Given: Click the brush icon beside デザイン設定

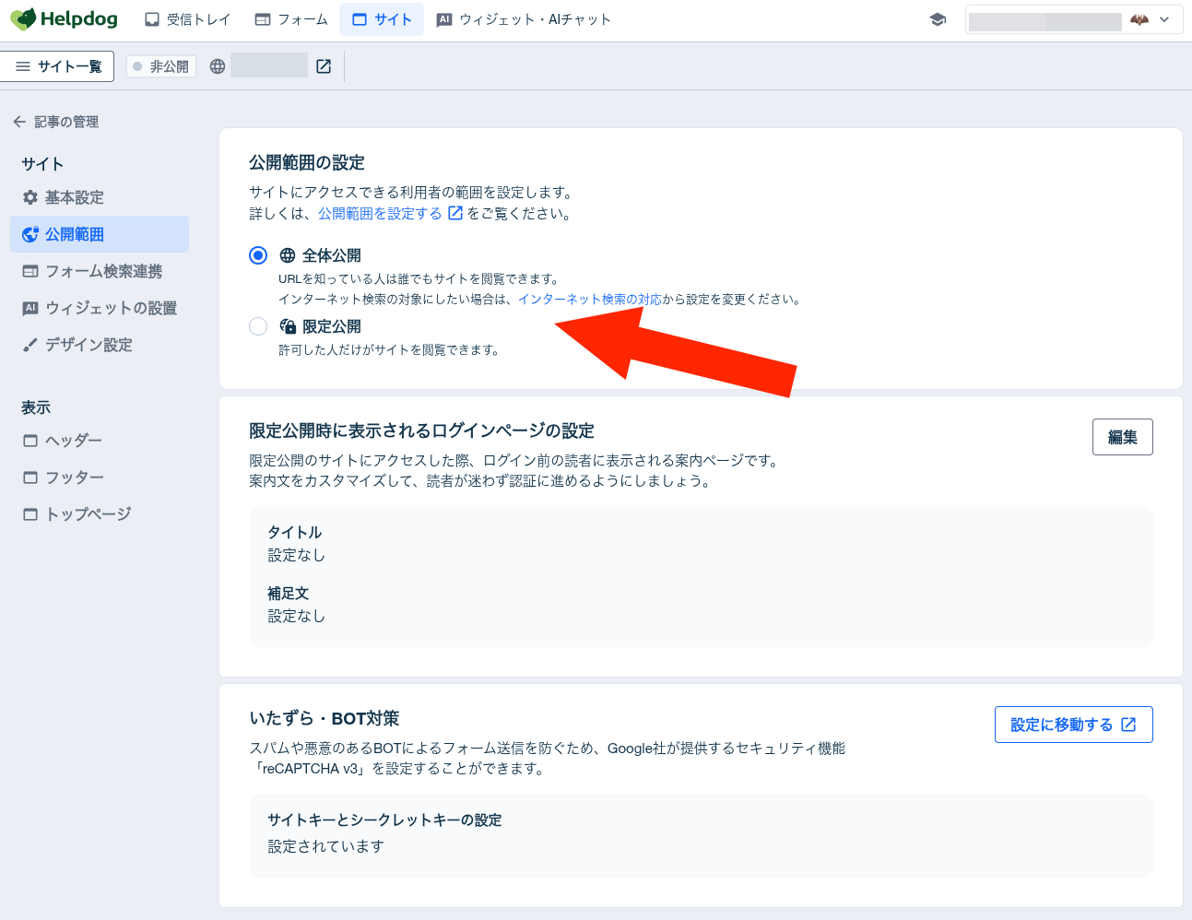Looking at the screenshot, I should pyautogui.click(x=30, y=345).
